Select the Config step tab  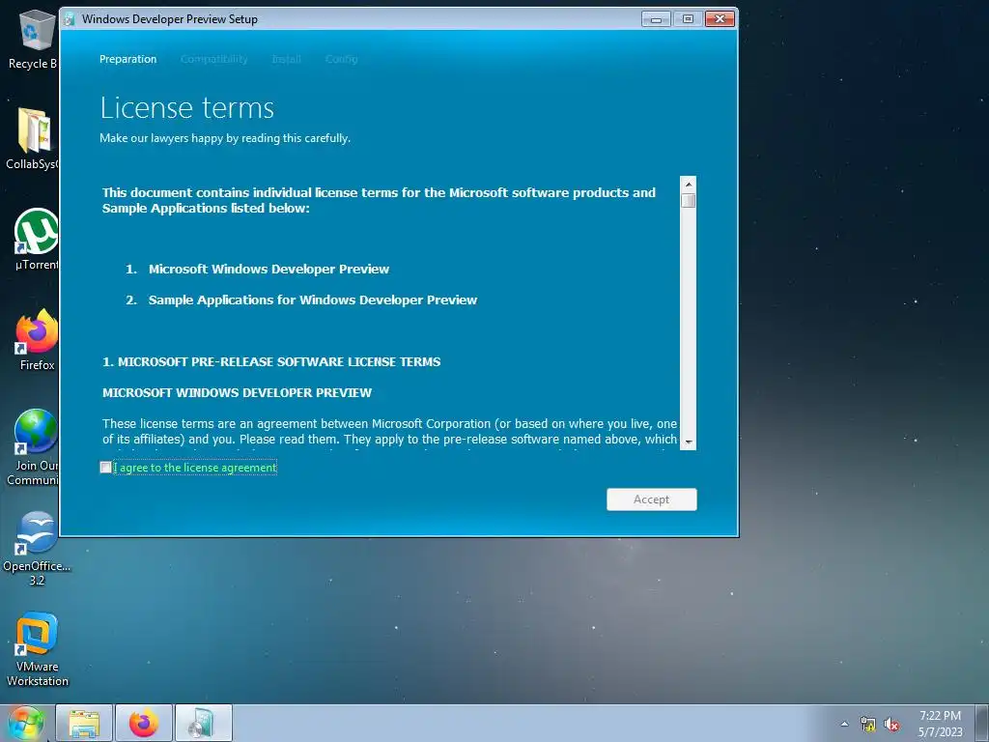pyautogui.click(x=341, y=59)
